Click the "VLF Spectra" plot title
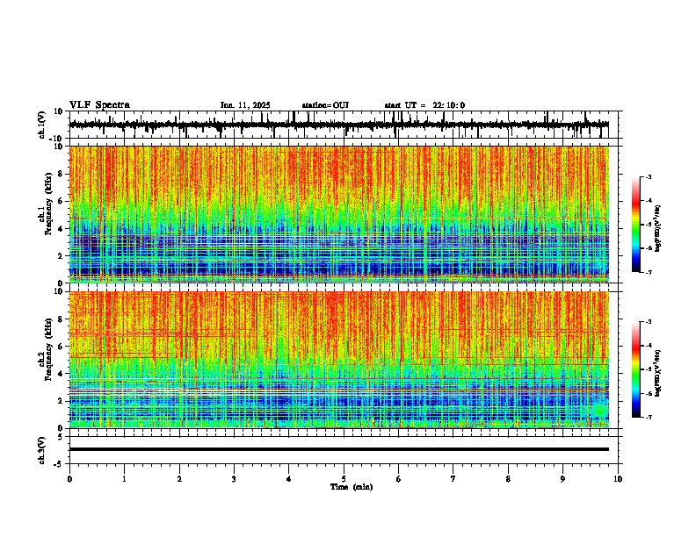This screenshot has width=696, height=537. [99, 105]
